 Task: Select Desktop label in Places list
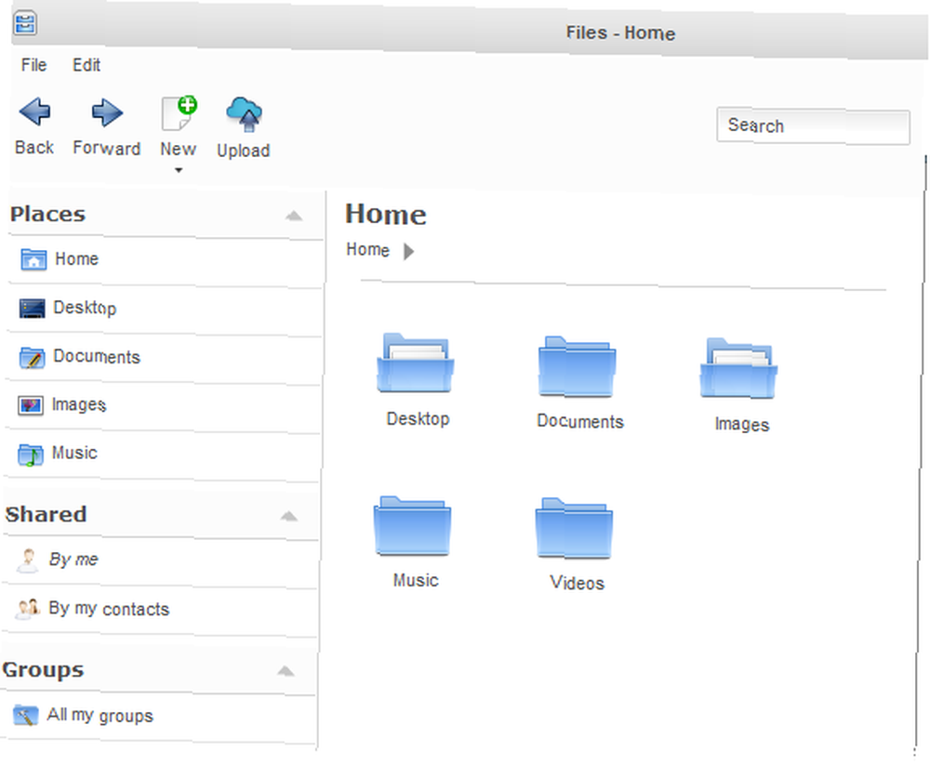(x=85, y=309)
